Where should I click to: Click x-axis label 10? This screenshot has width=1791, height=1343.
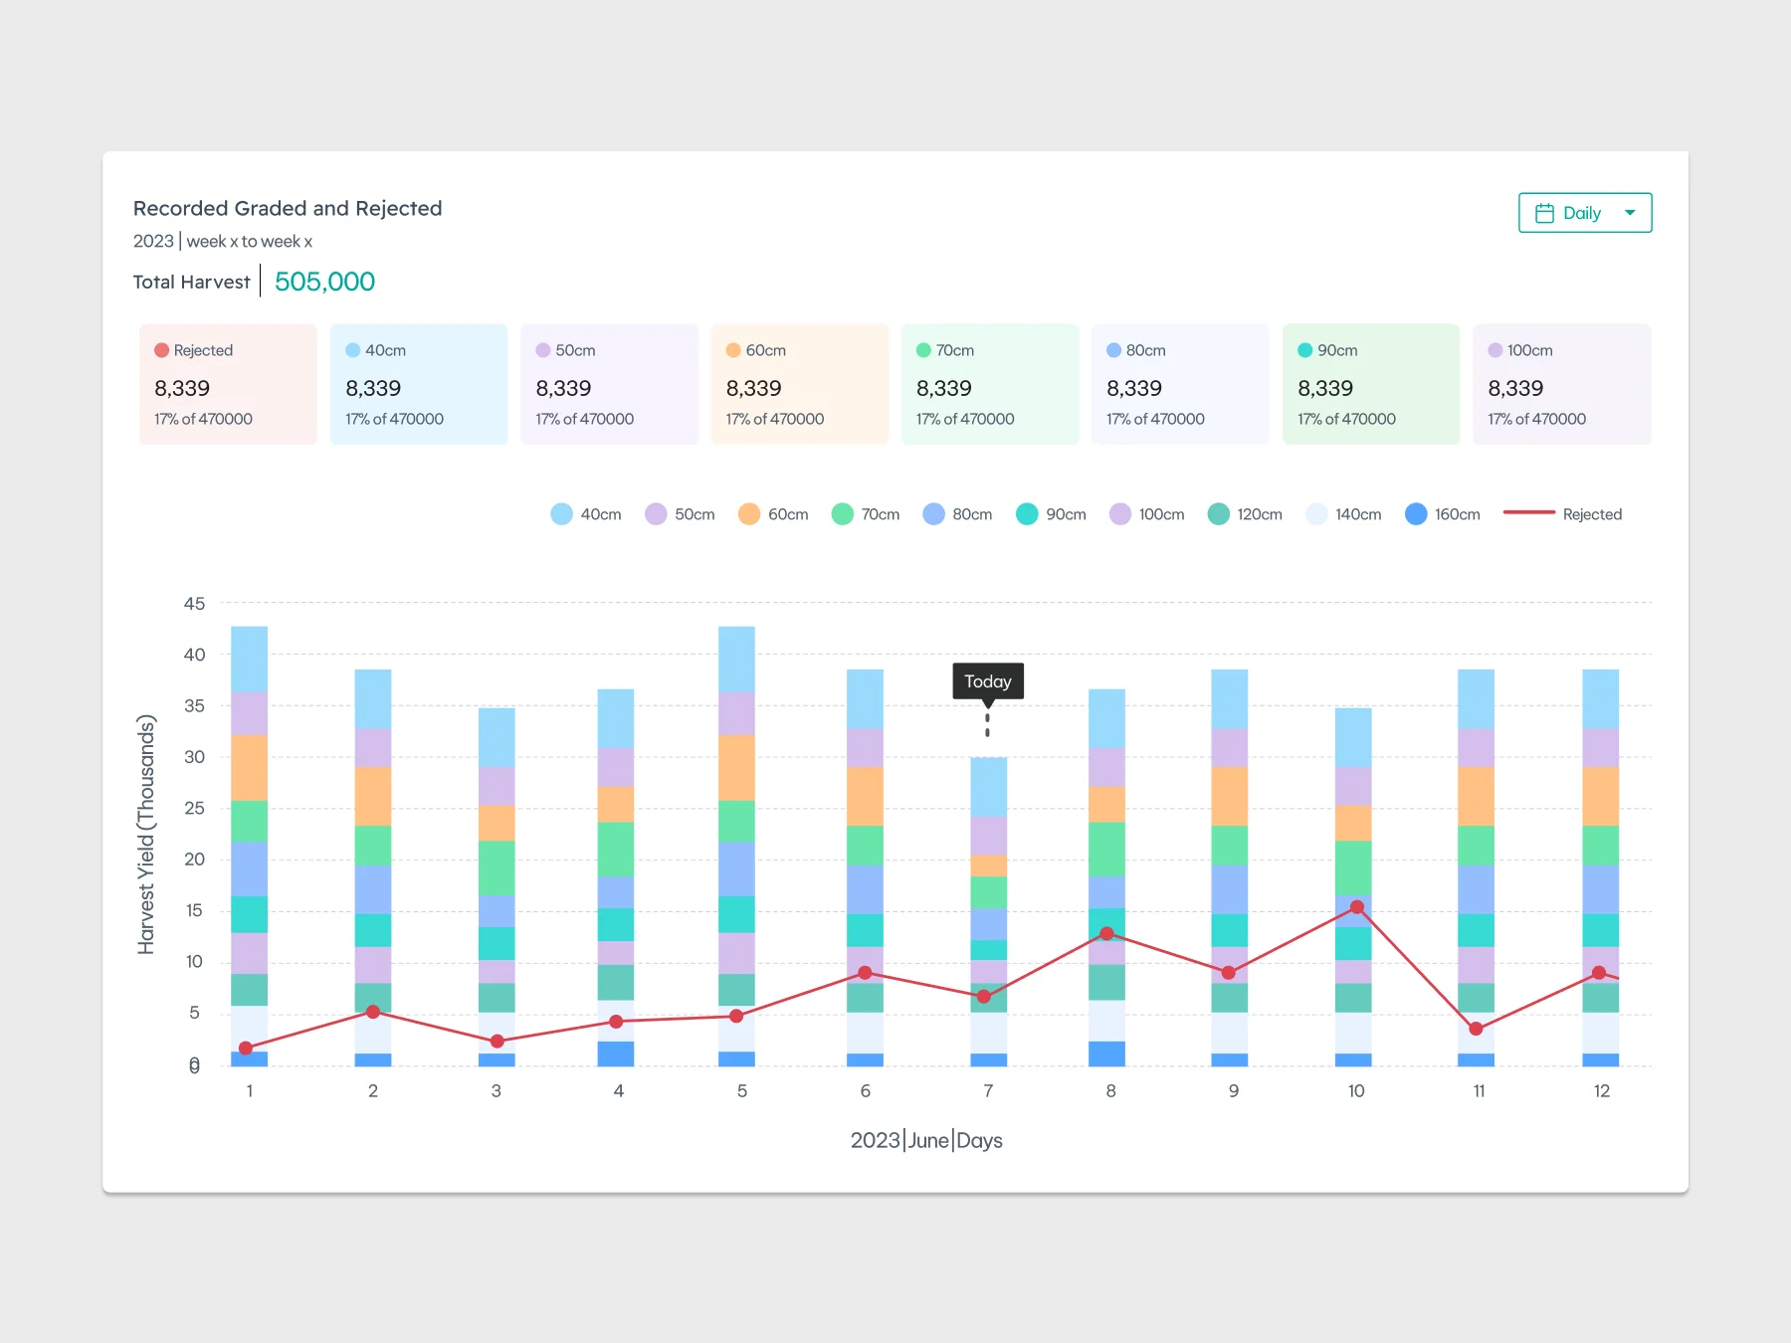(x=1356, y=1091)
